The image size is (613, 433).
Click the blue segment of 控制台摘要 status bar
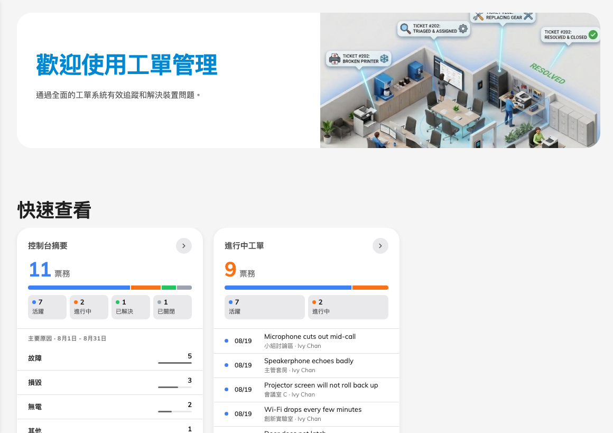79,288
